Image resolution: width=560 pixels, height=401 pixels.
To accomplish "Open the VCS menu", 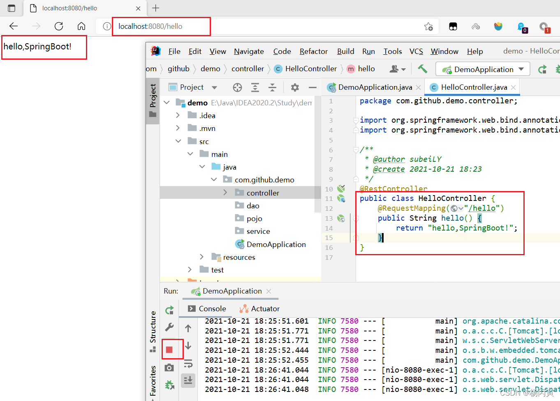I will (x=416, y=51).
